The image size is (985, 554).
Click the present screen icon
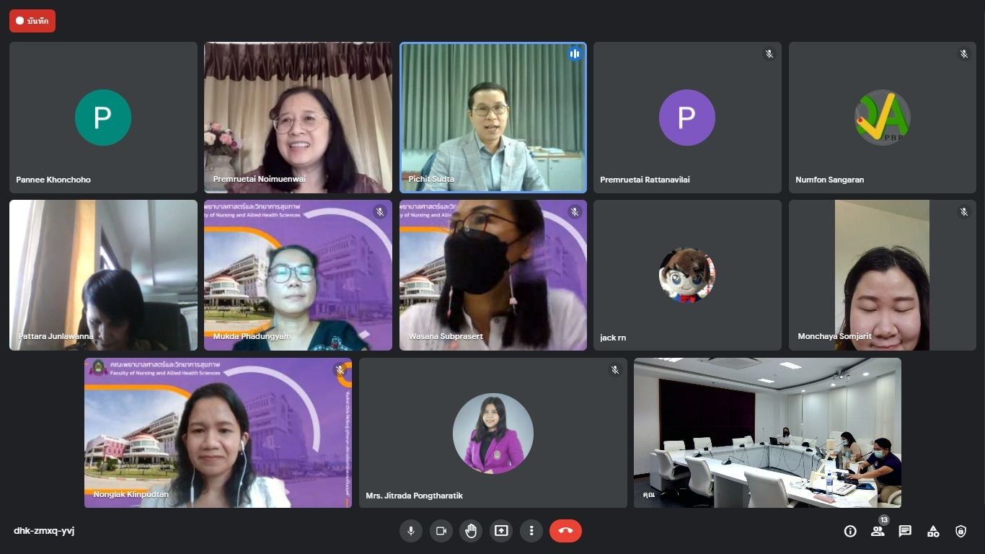(501, 531)
